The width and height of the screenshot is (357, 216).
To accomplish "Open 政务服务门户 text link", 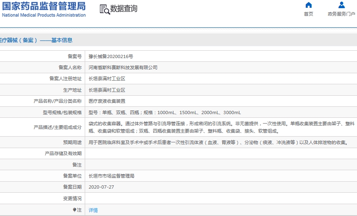I will coord(341,14).
